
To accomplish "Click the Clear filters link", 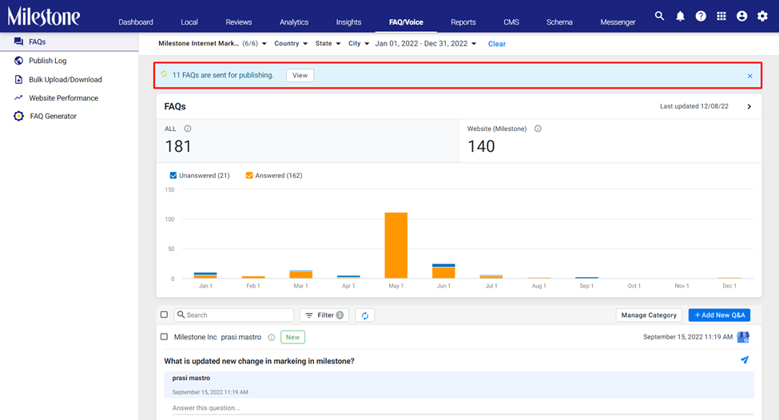I will click(x=496, y=44).
